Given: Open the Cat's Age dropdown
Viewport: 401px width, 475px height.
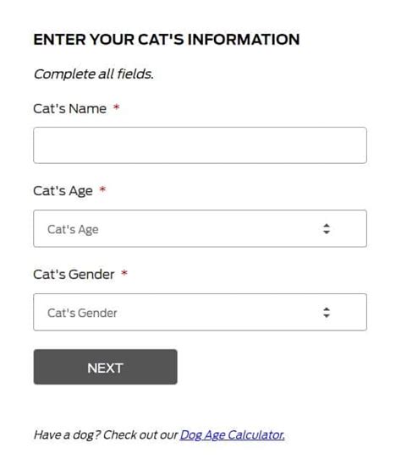Looking at the screenshot, I should tap(200, 228).
